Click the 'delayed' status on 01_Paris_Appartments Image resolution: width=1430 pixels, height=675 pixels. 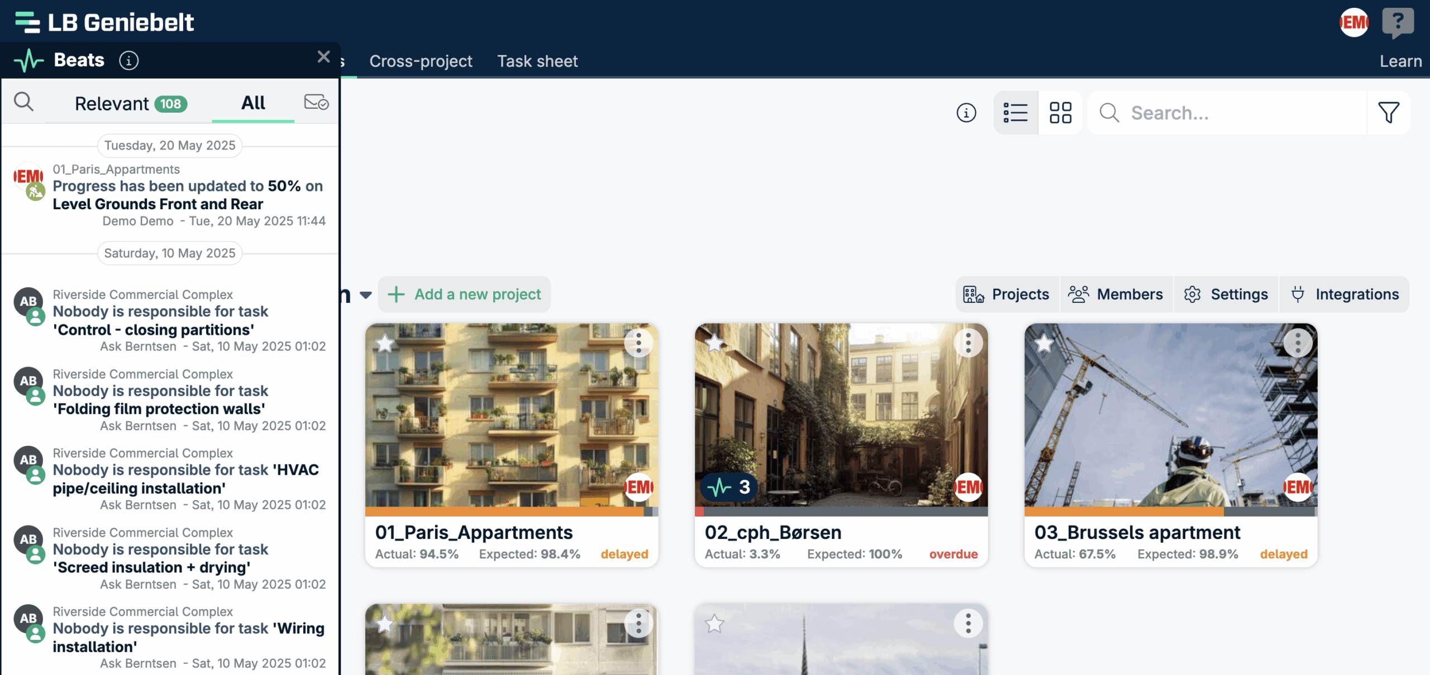pos(625,554)
